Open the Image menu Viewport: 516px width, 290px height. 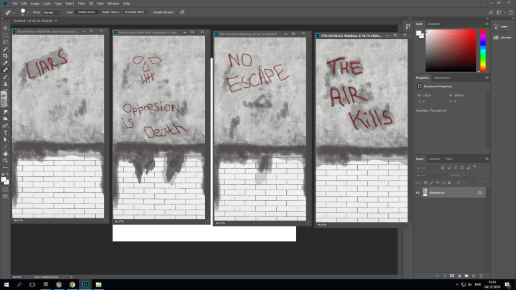[35, 3]
